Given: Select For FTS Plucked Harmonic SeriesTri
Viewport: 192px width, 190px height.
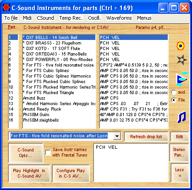Looking at the screenshot, I should [59, 87].
